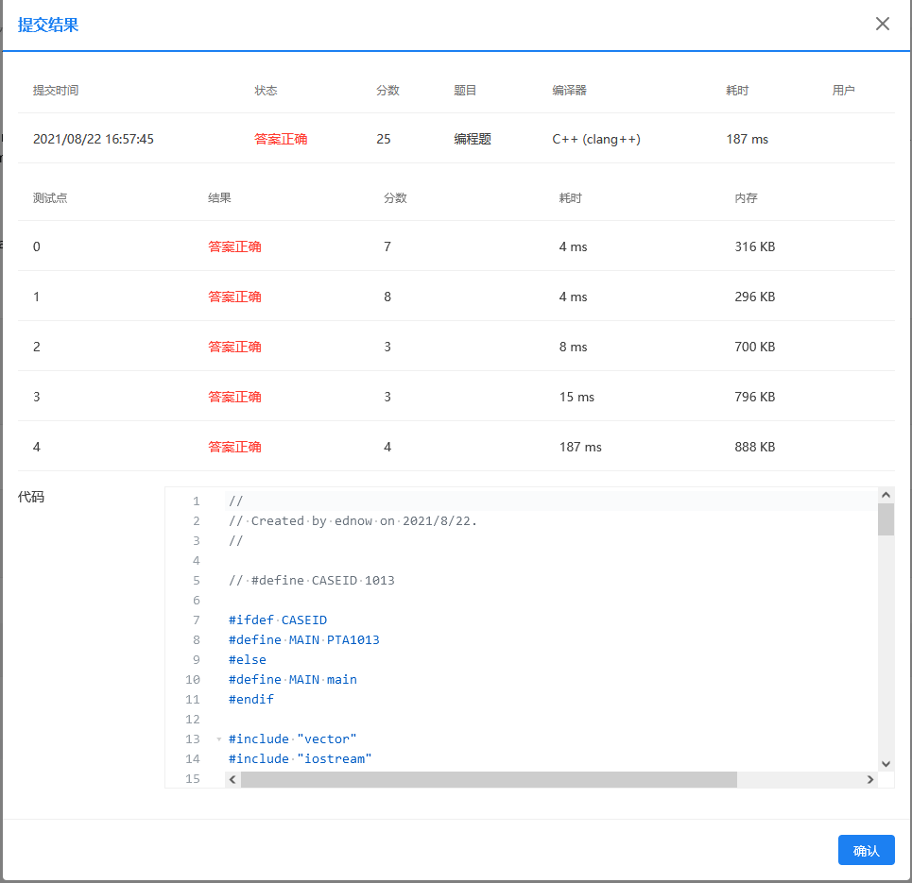Click the 编译器 column header
The height and width of the screenshot is (883, 912).
(569, 90)
